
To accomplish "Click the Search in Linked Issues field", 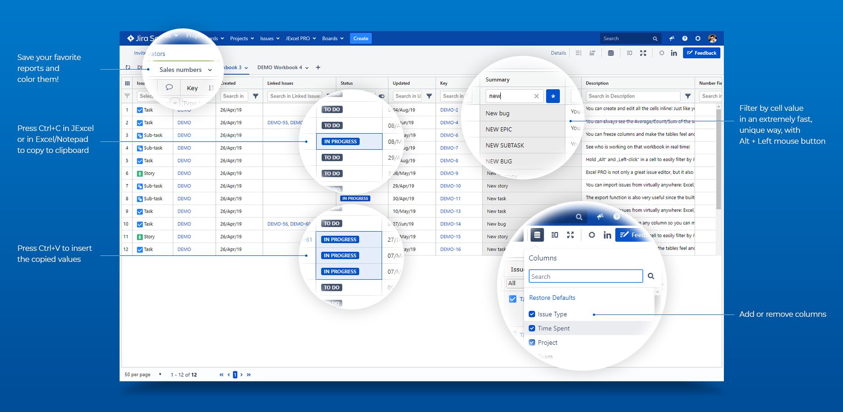I will coord(295,96).
